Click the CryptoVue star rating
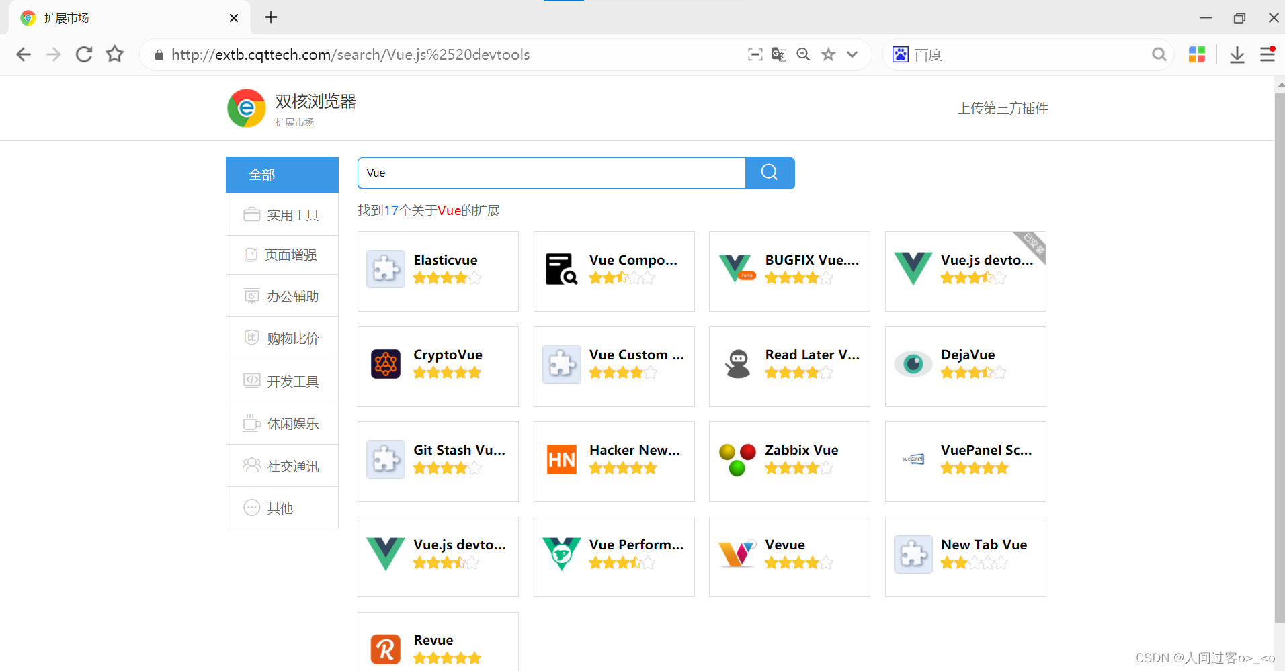1285x671 pixels. [447, 373]
